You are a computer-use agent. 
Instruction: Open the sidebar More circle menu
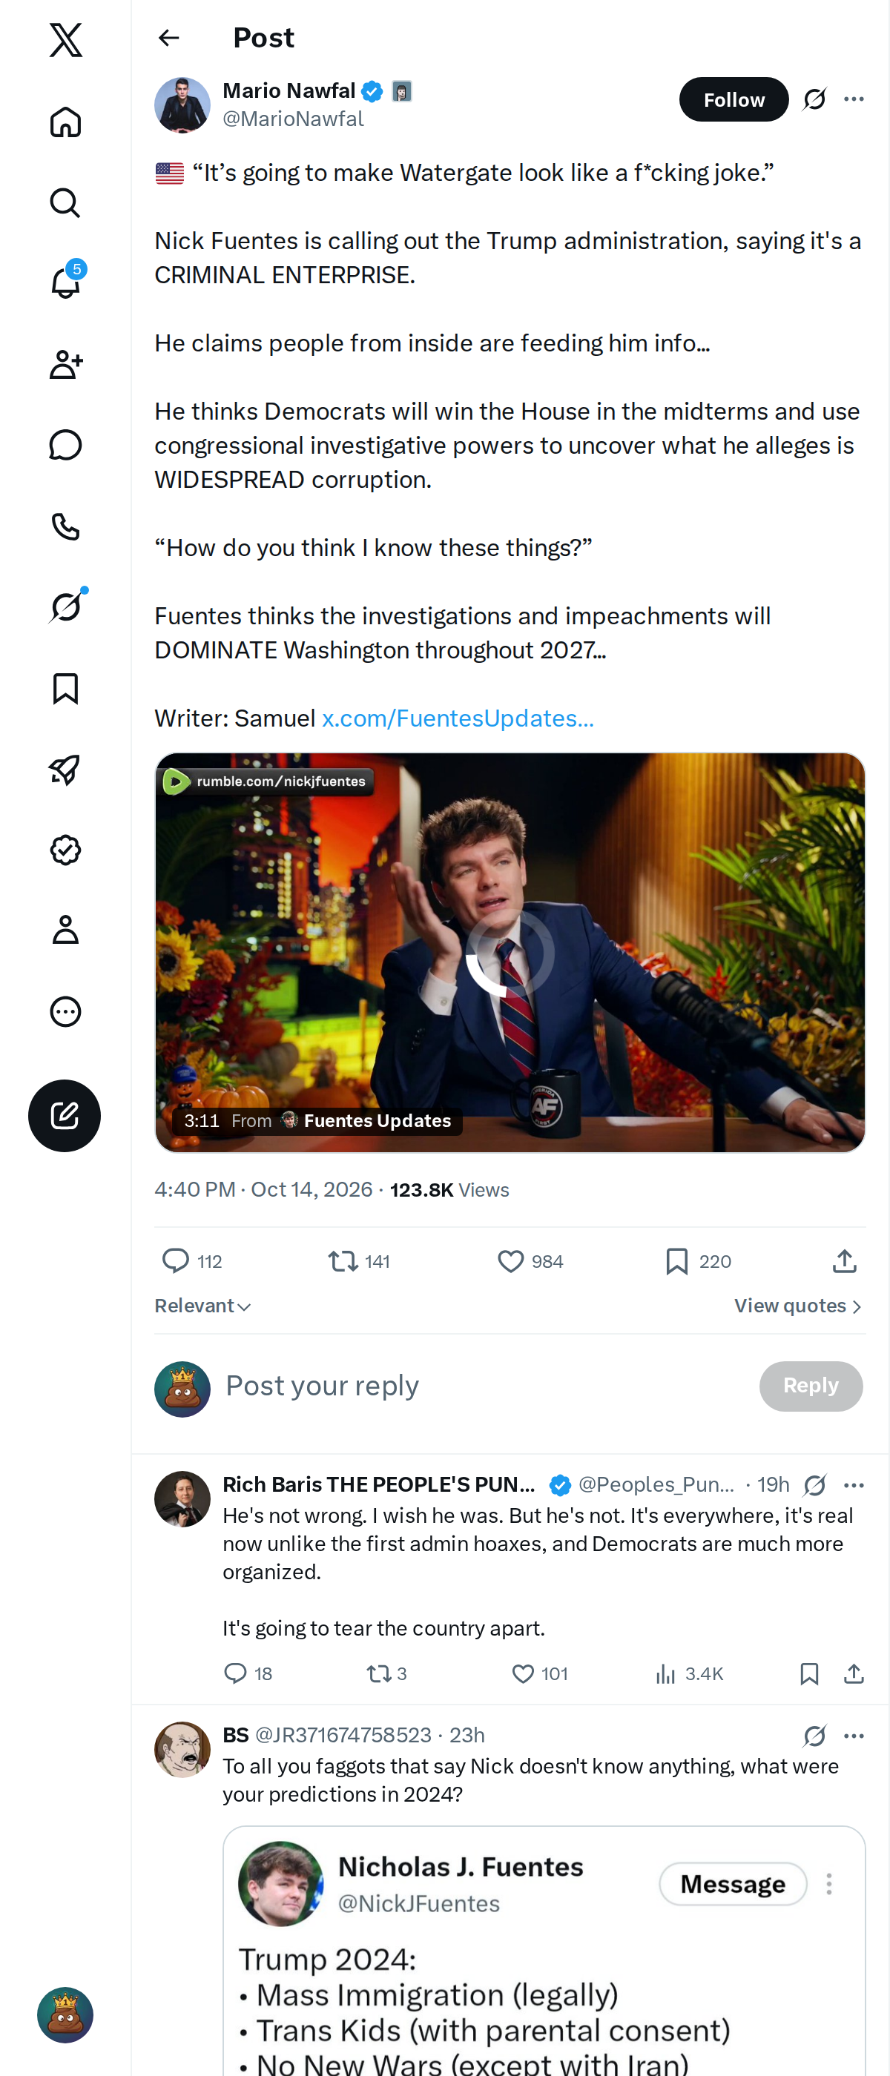65,1011
